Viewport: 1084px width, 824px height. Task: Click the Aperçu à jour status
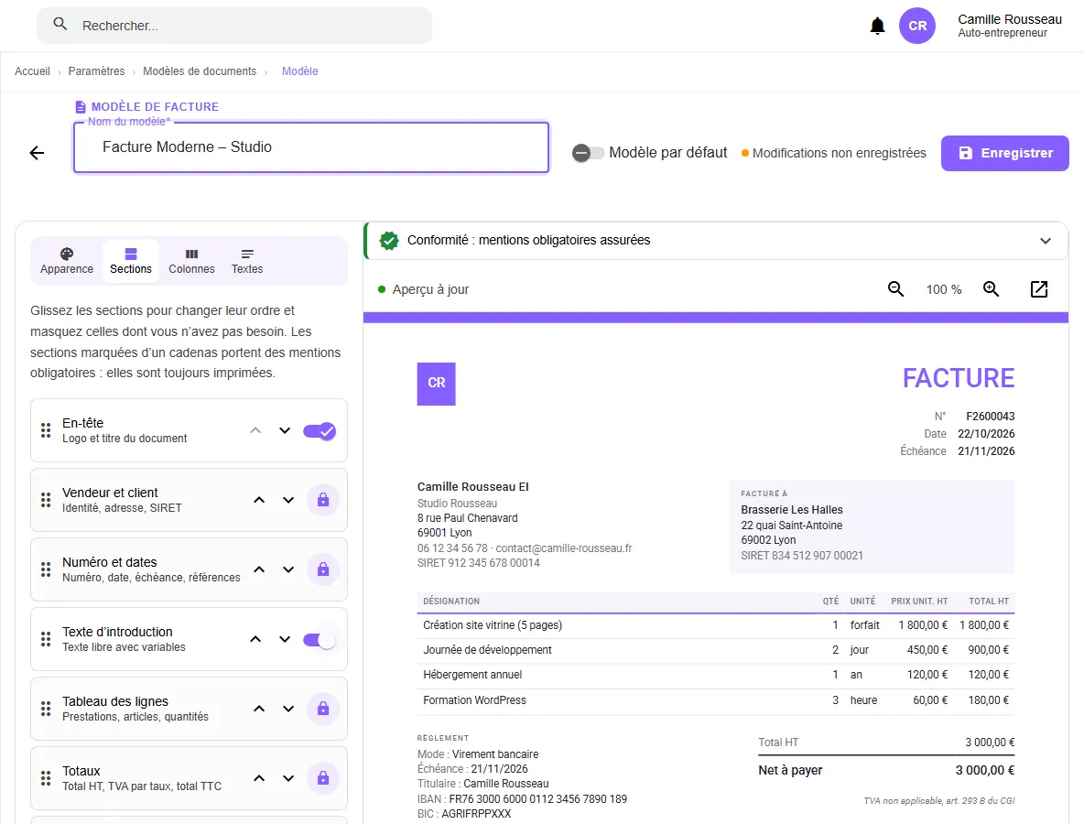(x=423, y=289)
